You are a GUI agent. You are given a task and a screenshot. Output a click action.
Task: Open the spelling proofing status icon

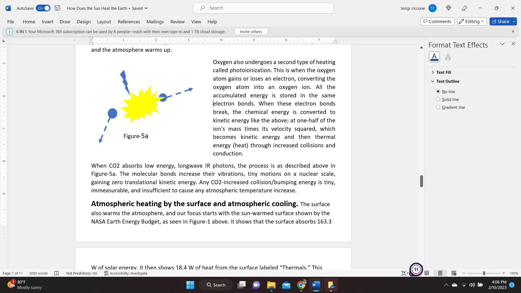click(57, 273)
